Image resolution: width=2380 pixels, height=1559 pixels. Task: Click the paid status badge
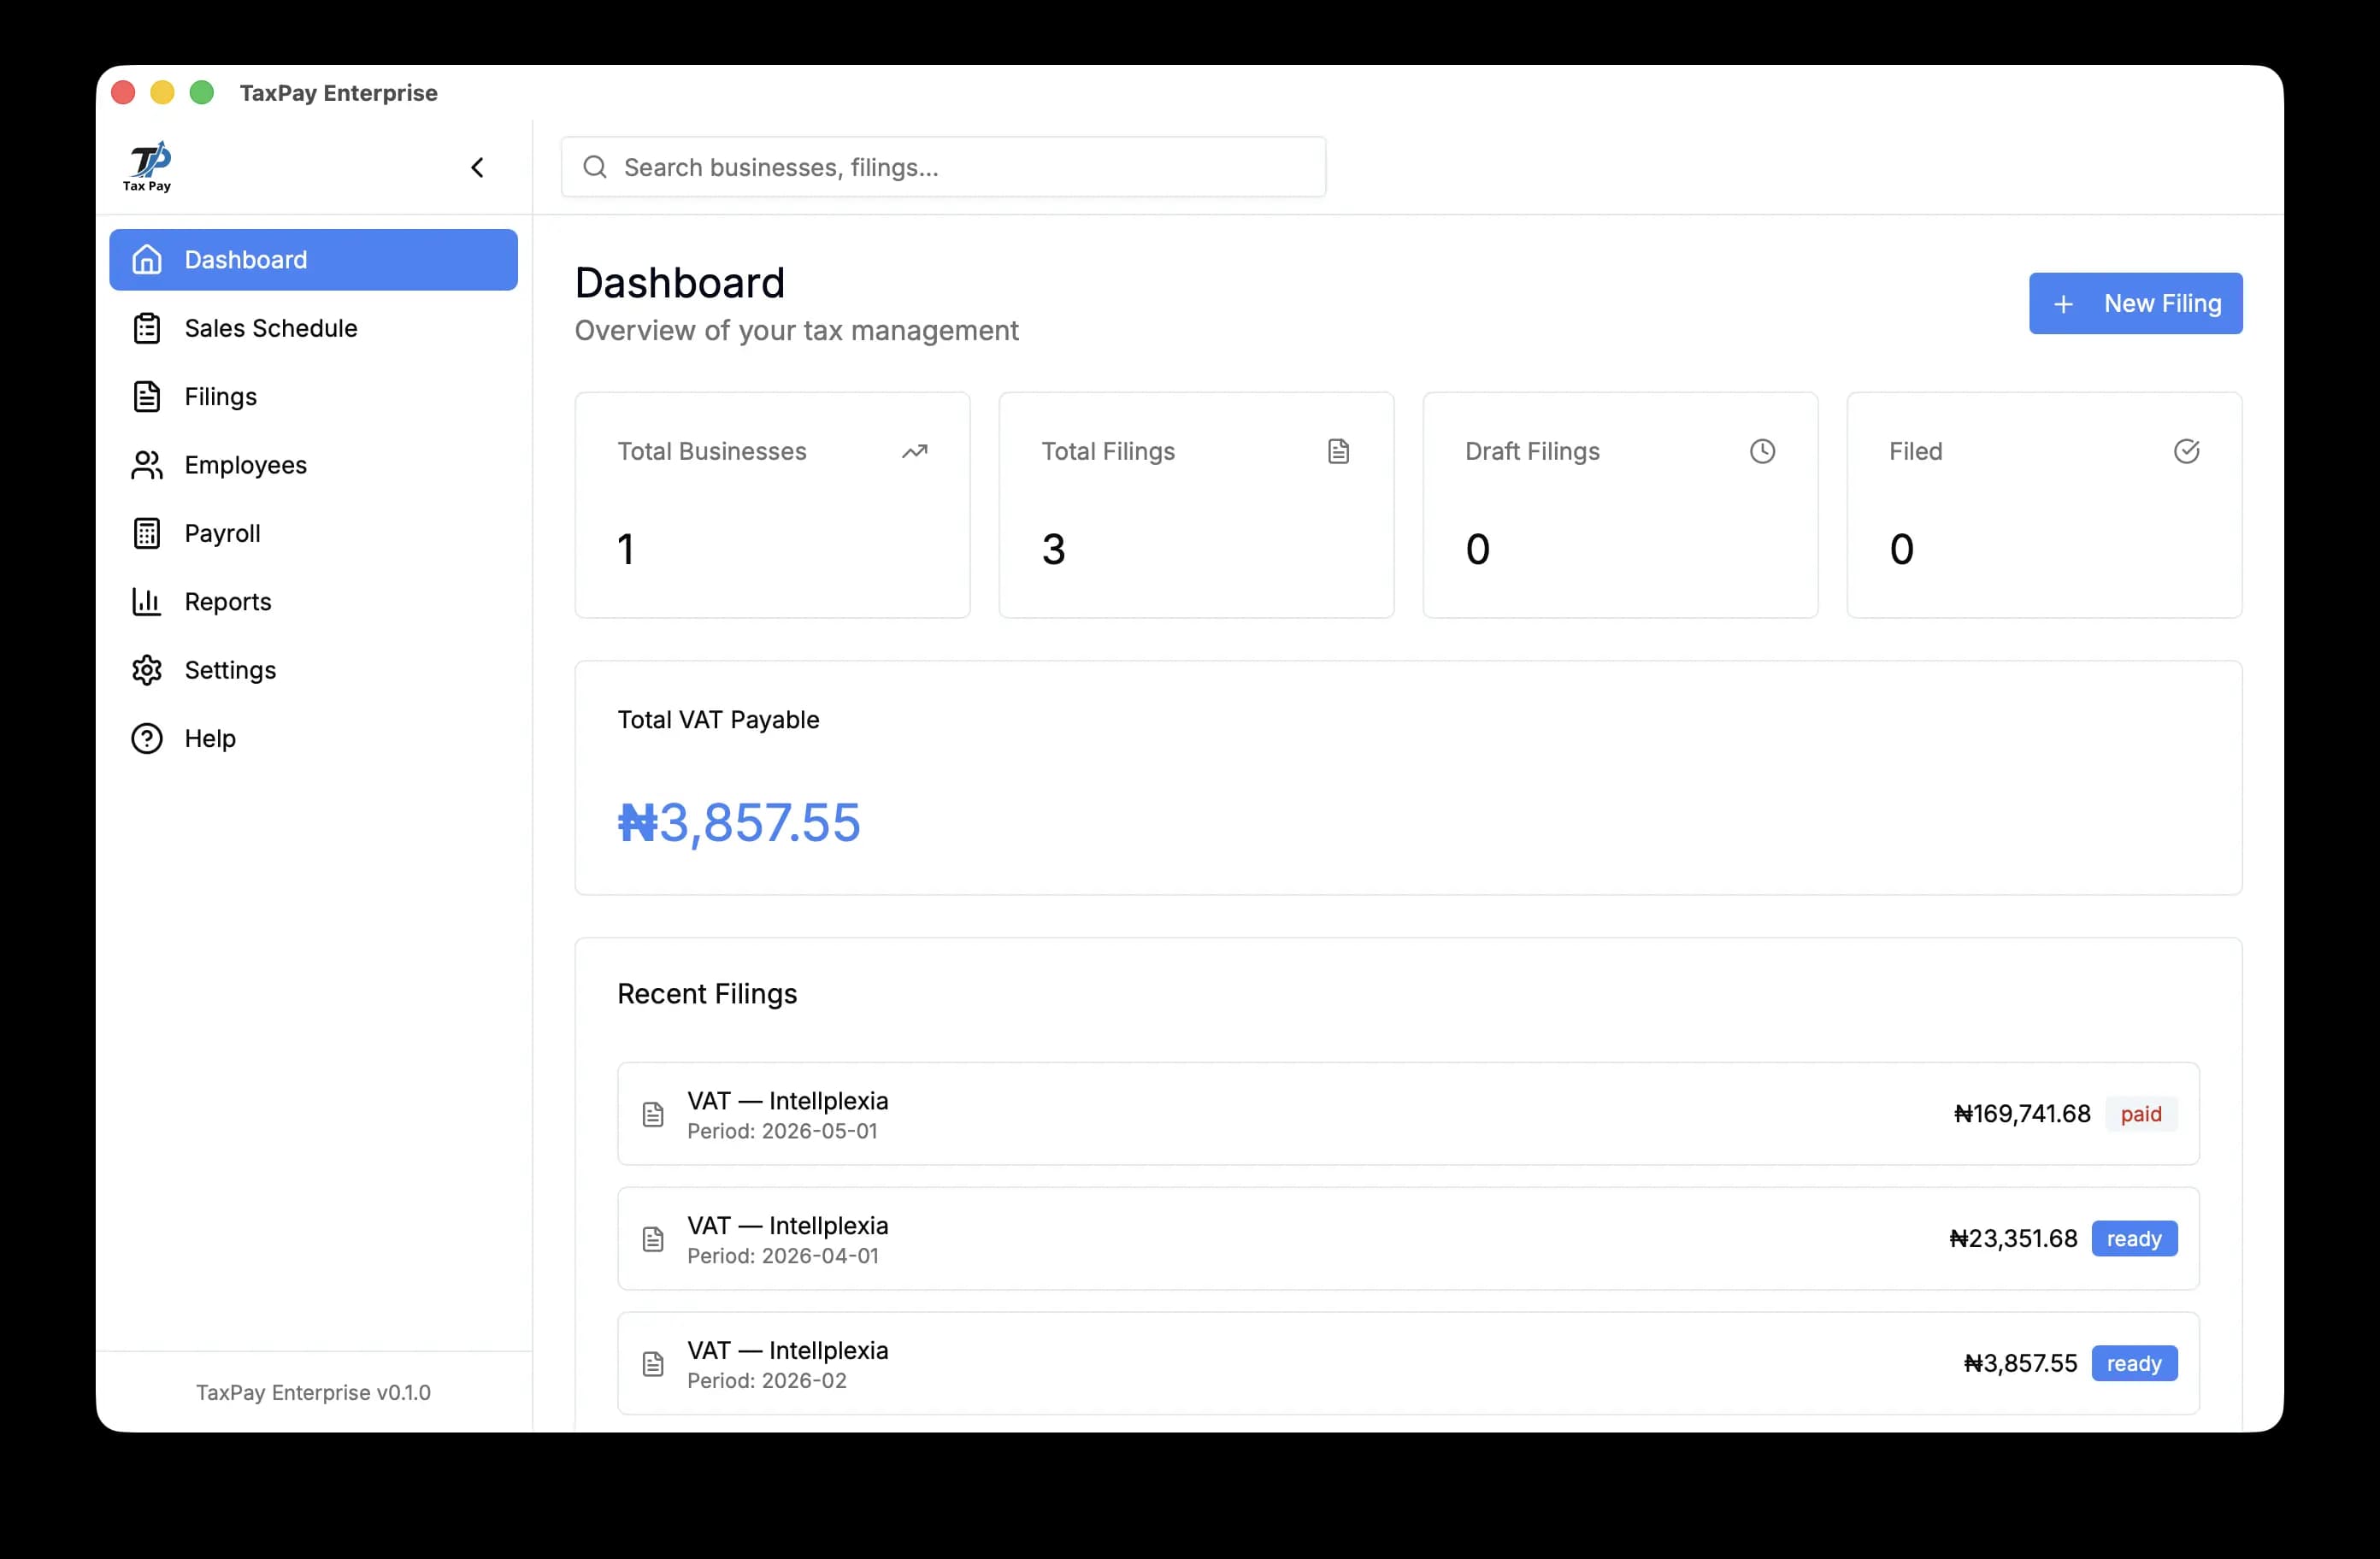click(x=2141, y=1114)
